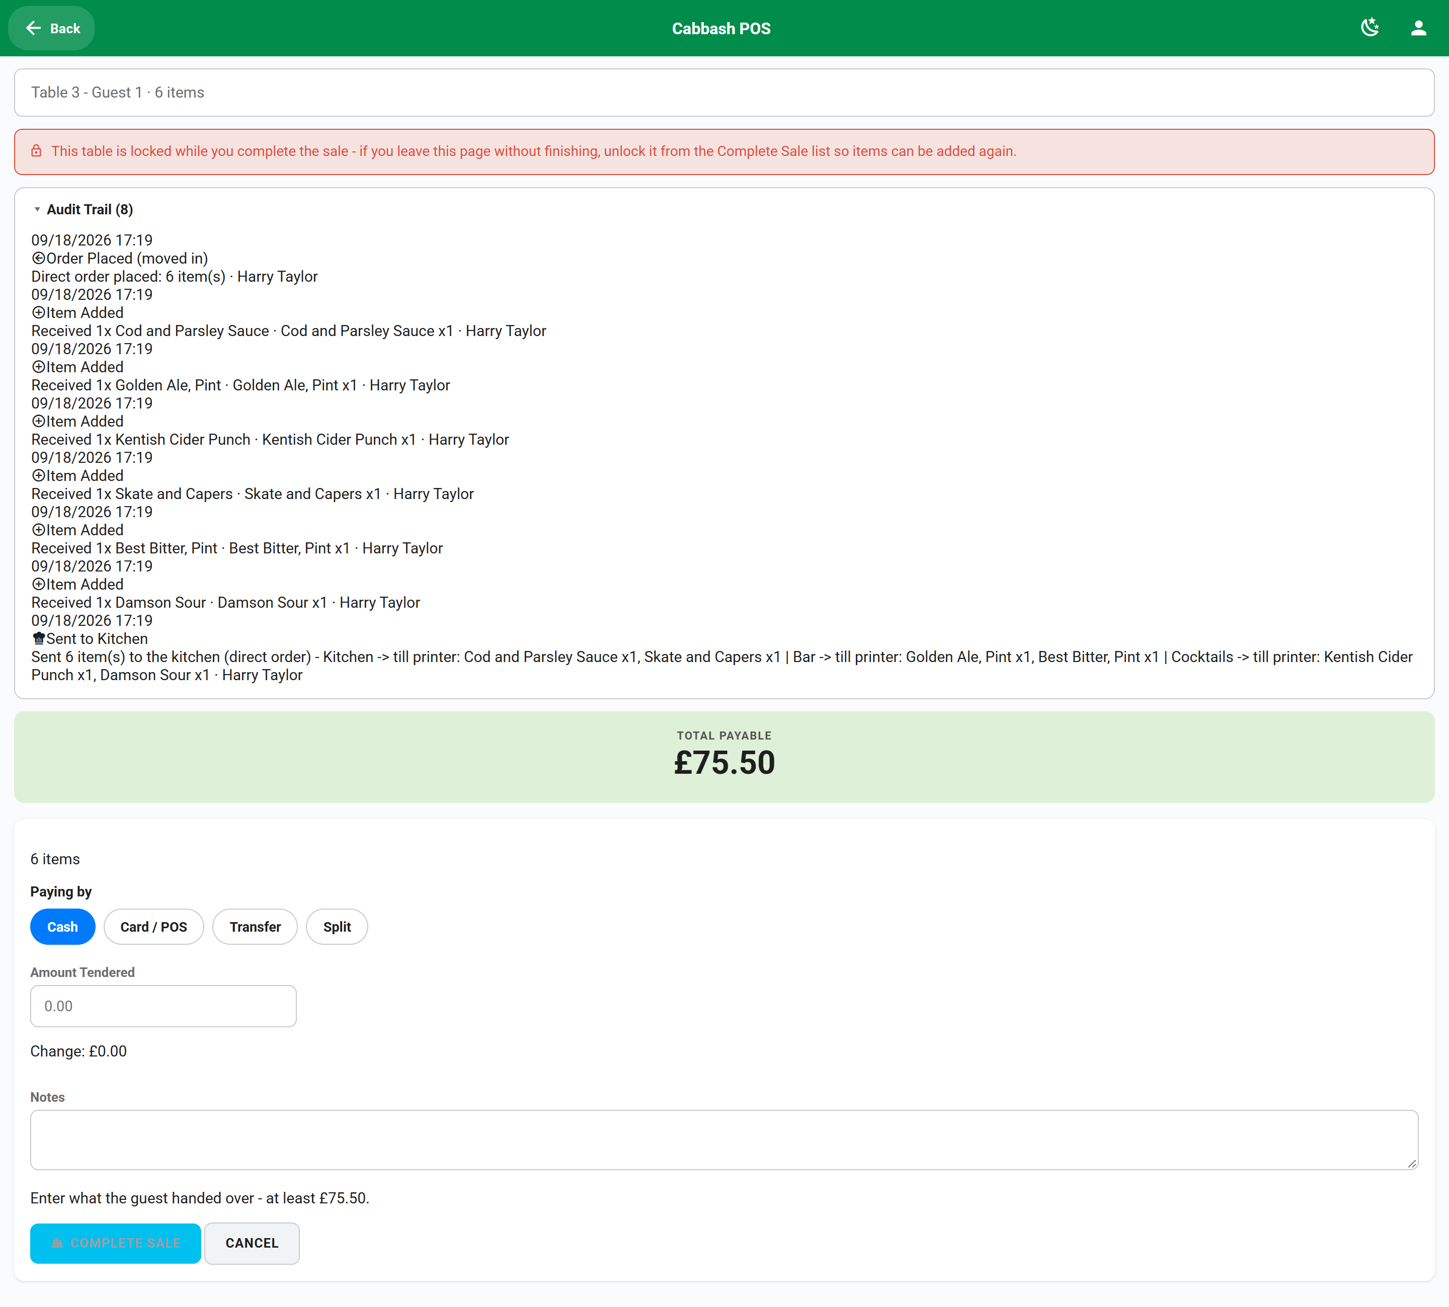
Task: Cancel the sale
Action: tap(252, 1243)
